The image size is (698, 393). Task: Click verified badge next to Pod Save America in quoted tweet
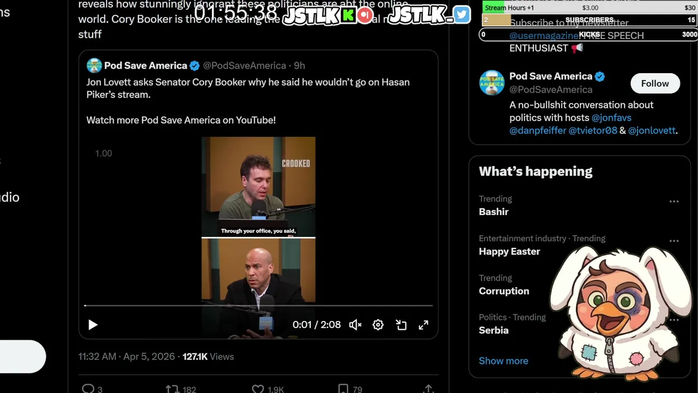point(195,65)
